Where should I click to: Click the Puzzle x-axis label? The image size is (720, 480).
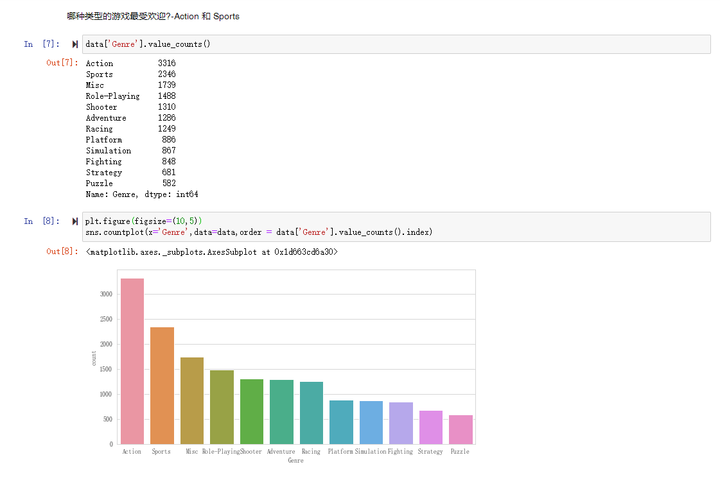point(460,452)
